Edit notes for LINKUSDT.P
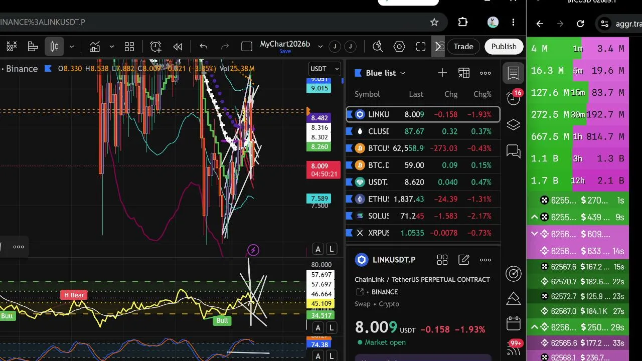 464,260
